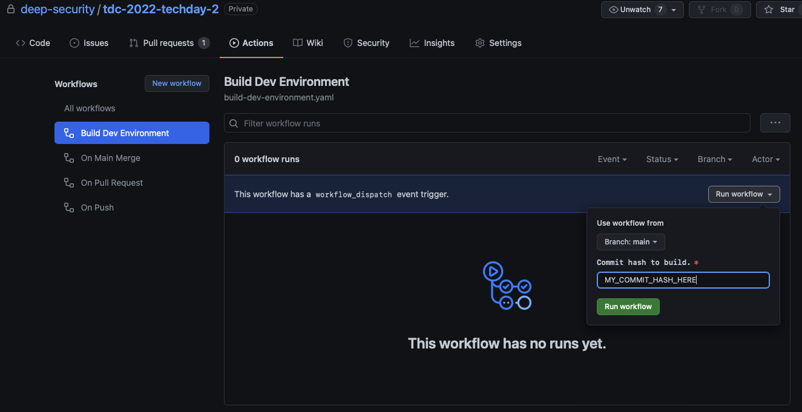Switch to the Wiki tab
This screenshot has width=802, height=412.
pos(308,43)
